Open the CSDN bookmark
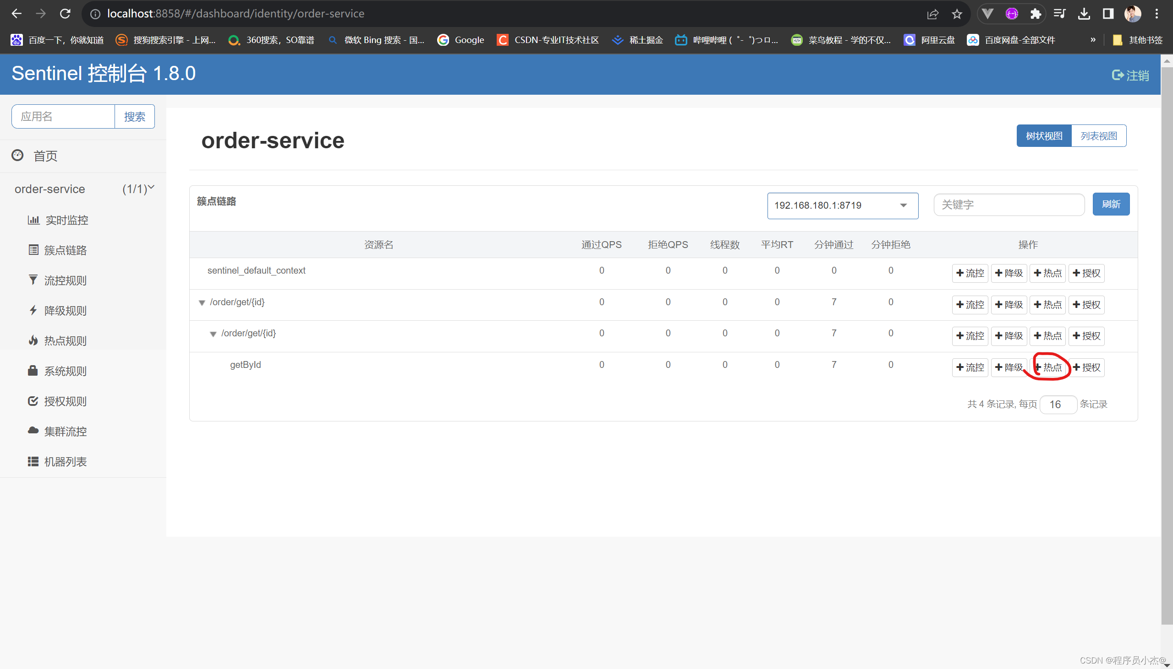1173x669 pixels. (x=548, y=40)
